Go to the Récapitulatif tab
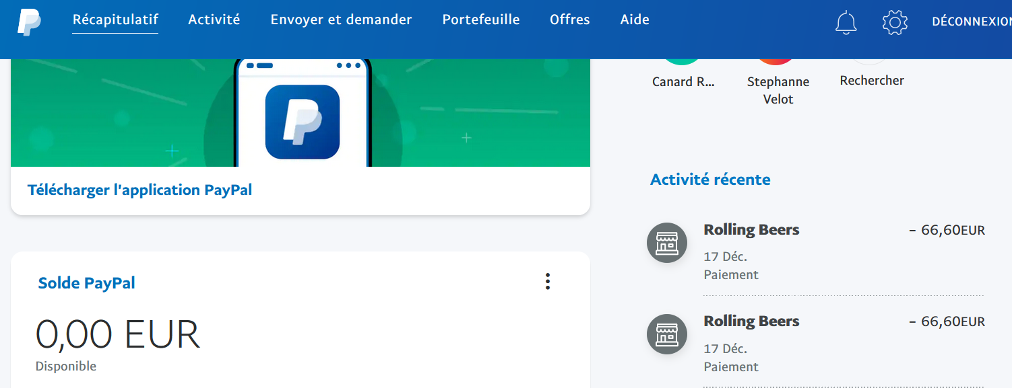 tap(115, 20)
